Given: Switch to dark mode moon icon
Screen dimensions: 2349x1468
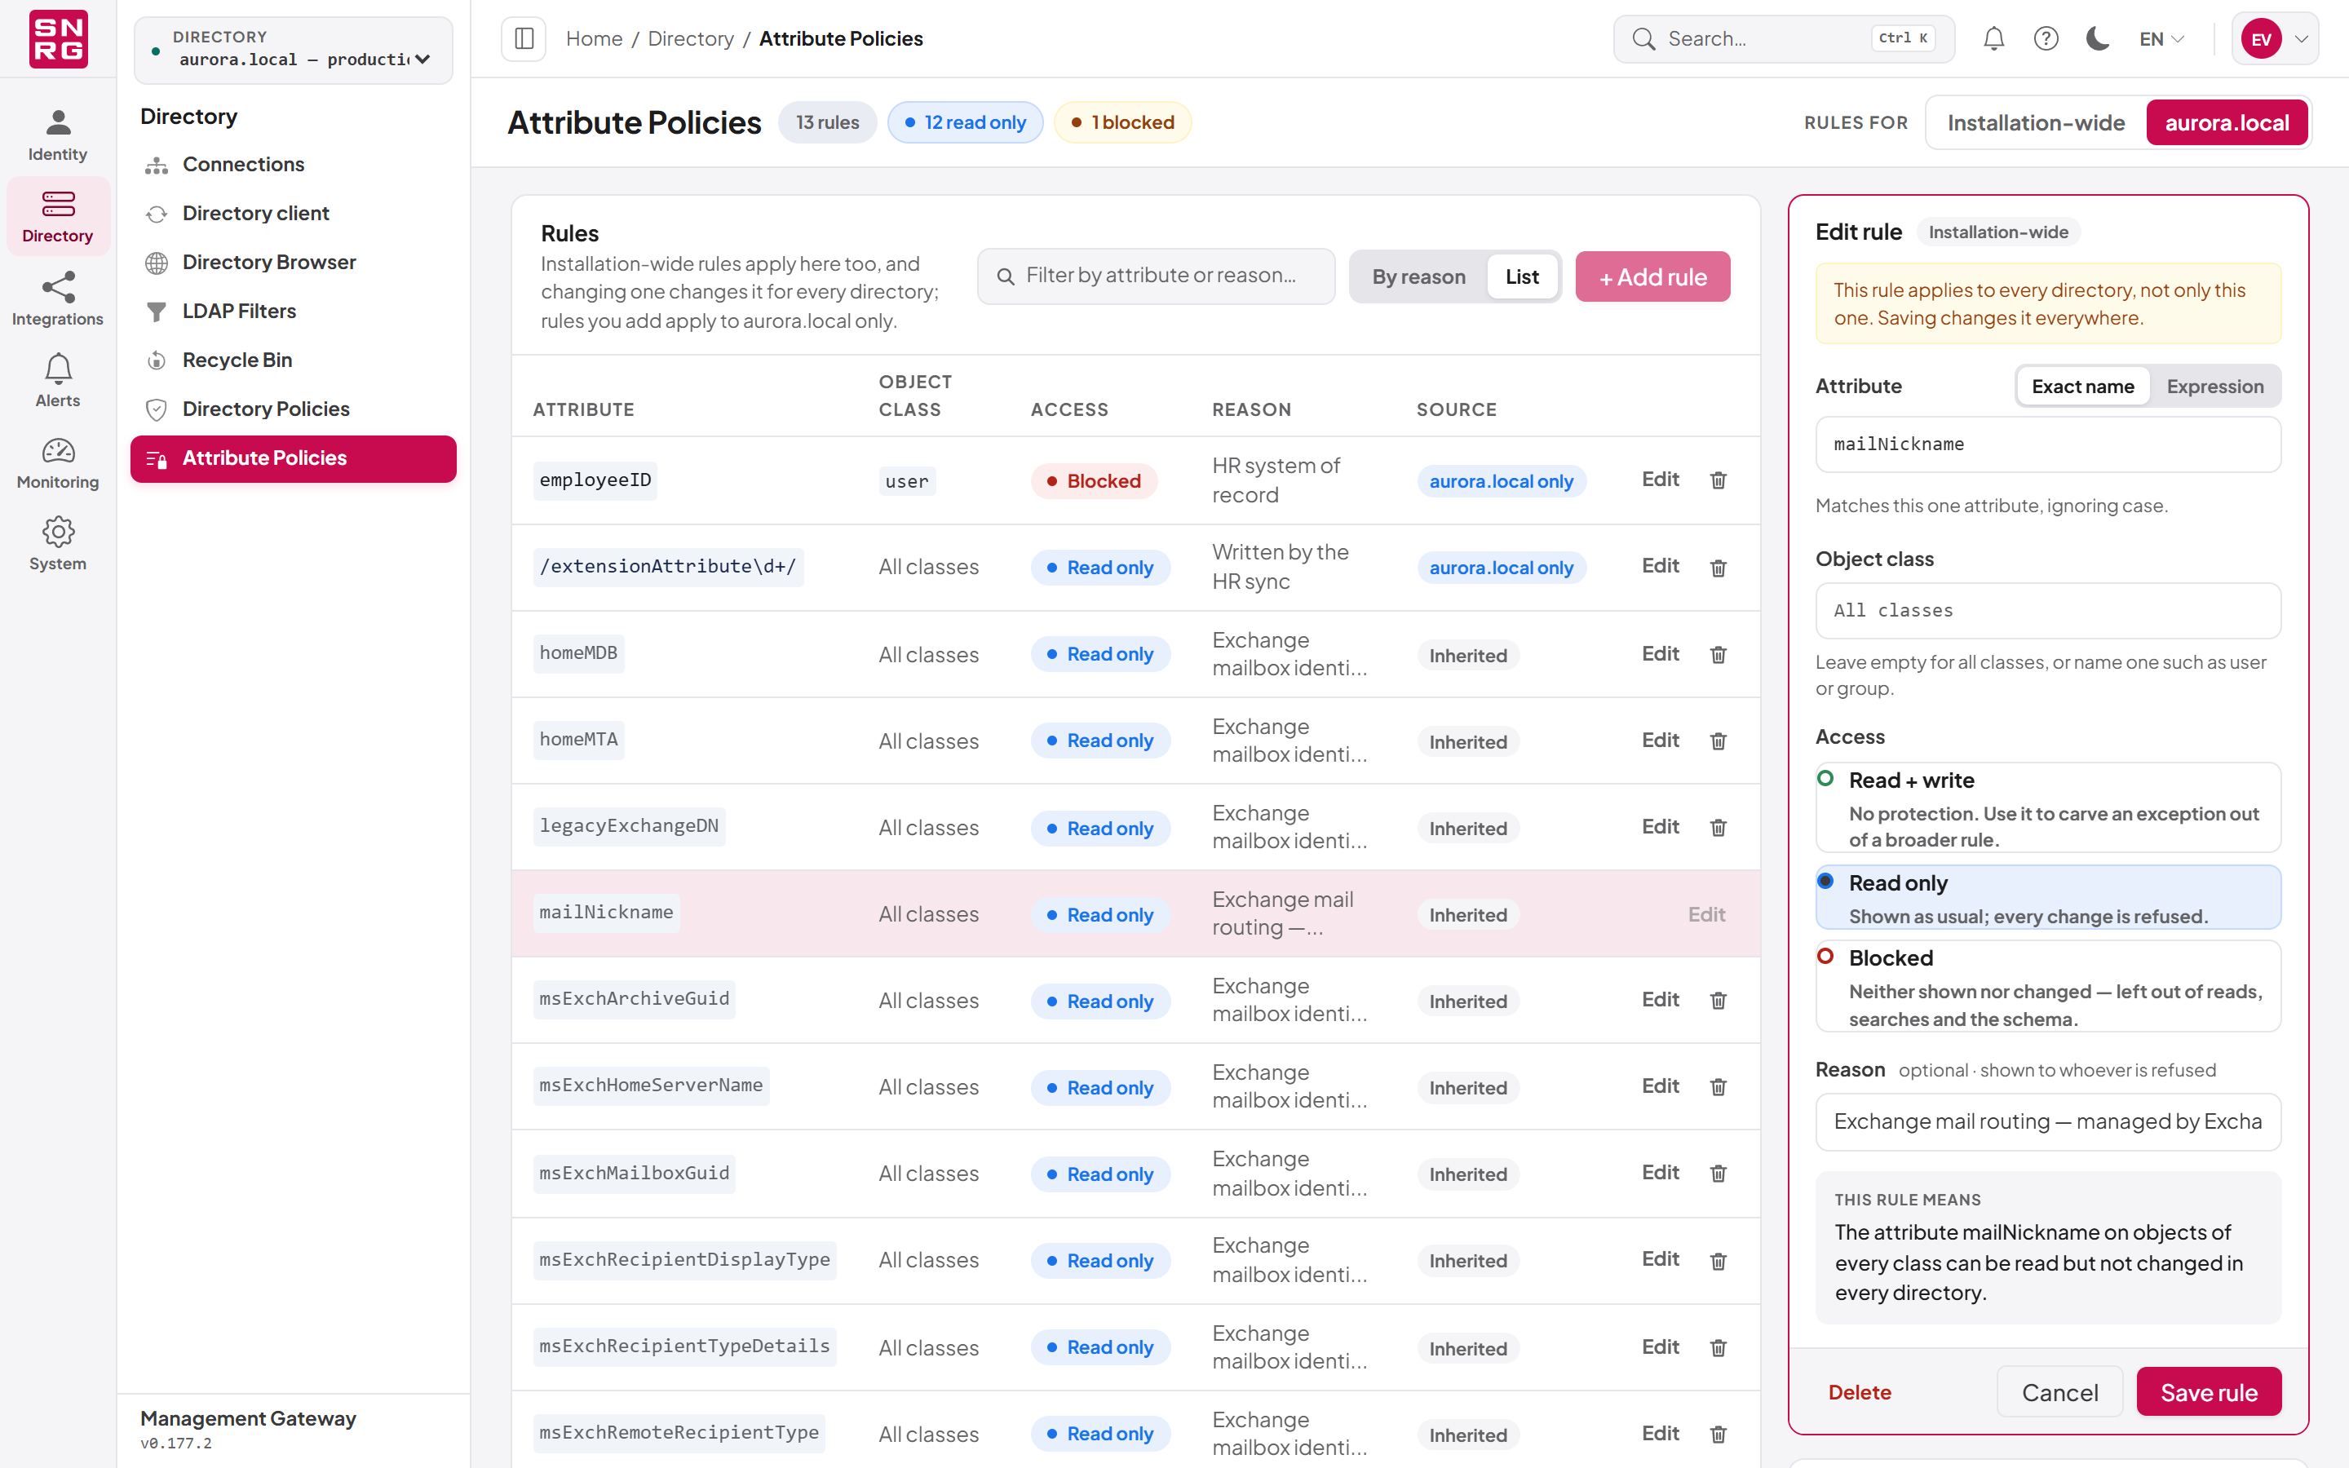Looking at the screenshot, I should click(2098, 39).
